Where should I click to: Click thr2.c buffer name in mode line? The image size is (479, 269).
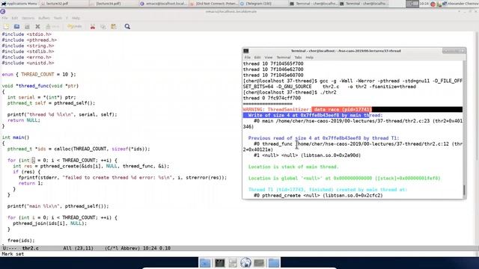click(x=31, y=248)
